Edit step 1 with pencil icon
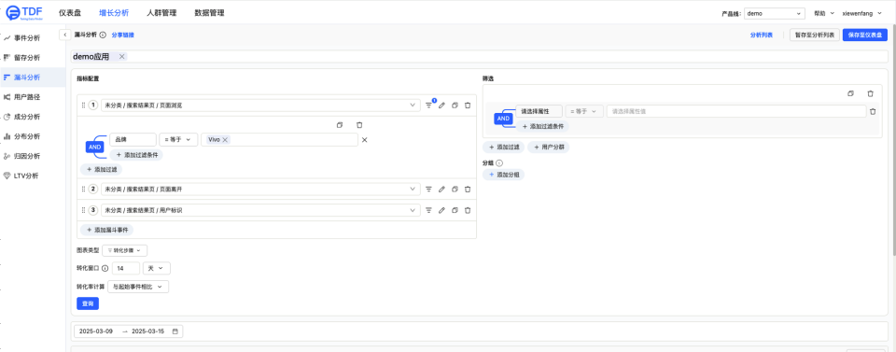896x352 pixels. tap(441, 106)
